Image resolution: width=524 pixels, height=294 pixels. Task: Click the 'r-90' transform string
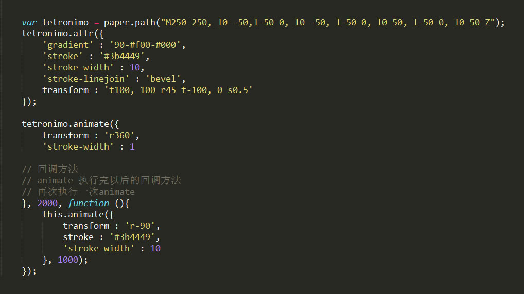140,226
